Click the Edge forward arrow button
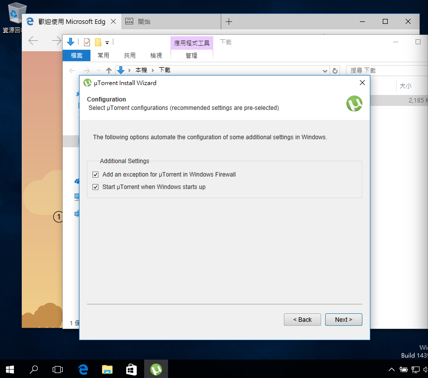Image resolution: width=428 pixels, height=378 pixels. pyautogui.click(x=56, y=41)
